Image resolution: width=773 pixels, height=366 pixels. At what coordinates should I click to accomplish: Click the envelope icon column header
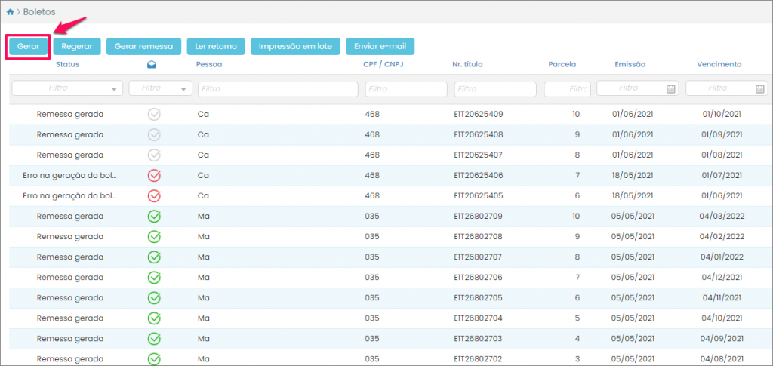click(154, 65)
